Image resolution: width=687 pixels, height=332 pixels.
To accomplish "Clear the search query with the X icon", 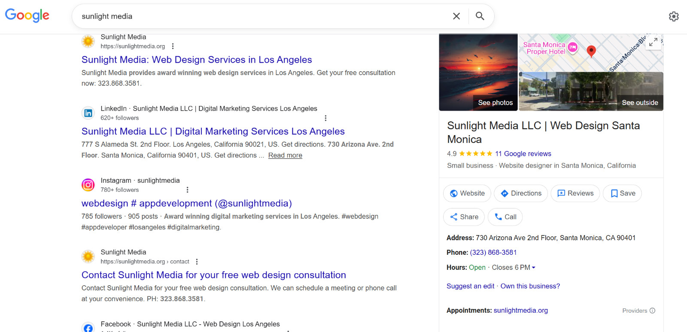I will point(456,16).
